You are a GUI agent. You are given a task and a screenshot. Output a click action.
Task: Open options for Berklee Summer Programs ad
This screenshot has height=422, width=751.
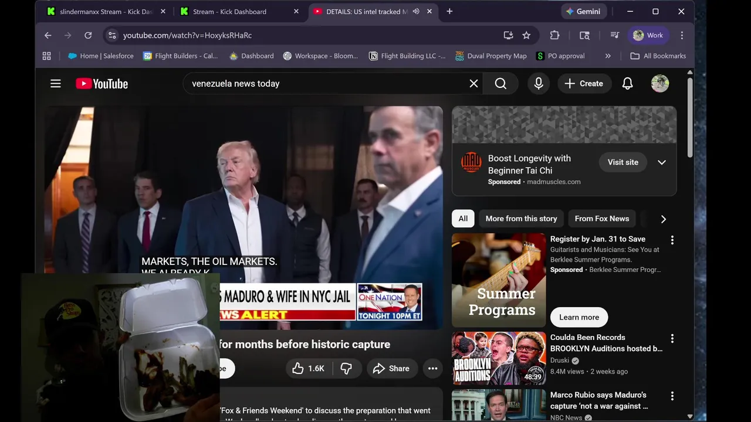(x=672, y=240)
